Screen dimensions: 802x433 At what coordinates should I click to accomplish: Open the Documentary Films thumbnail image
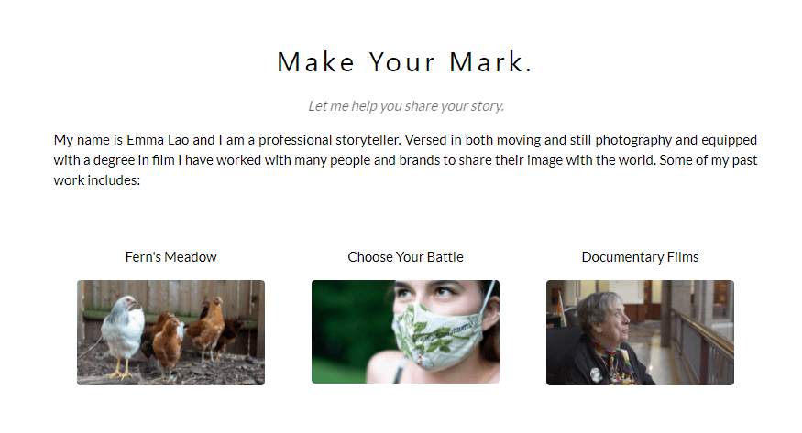click(x=640, y=332)
